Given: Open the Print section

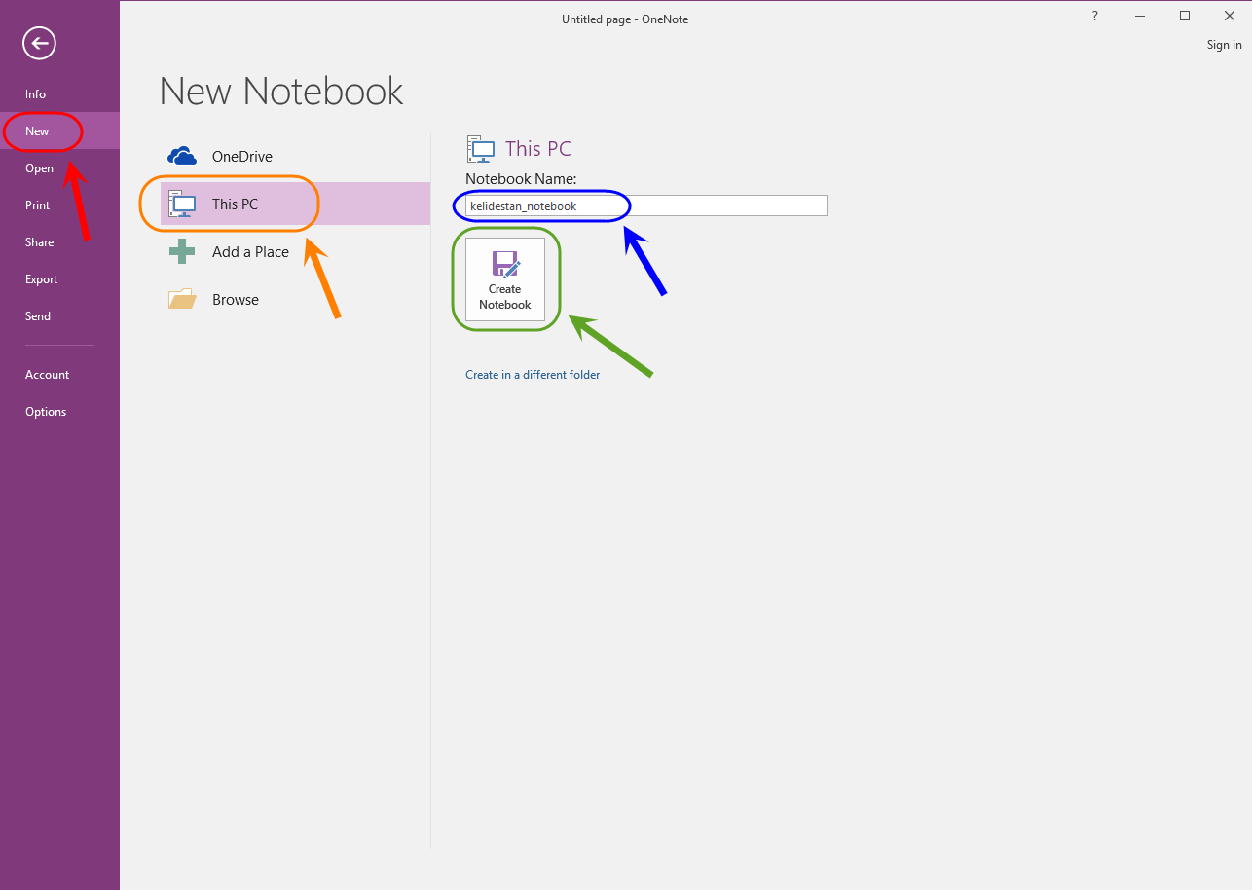Looking at the screenshot, I should click(x=59, y=205).
